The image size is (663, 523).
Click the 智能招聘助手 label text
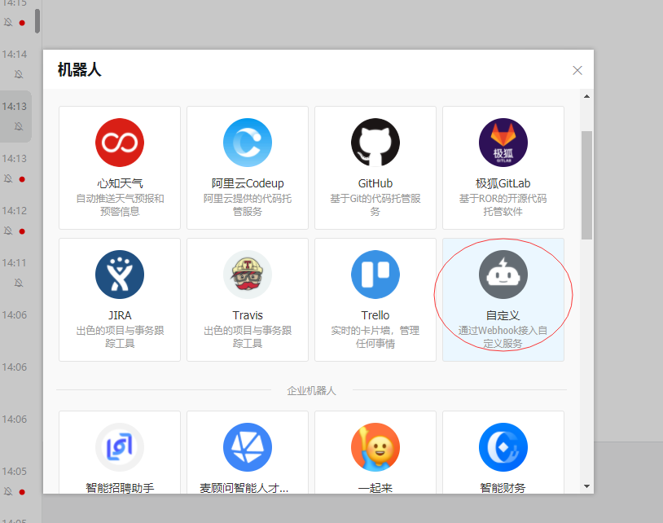tap(120, 488)
